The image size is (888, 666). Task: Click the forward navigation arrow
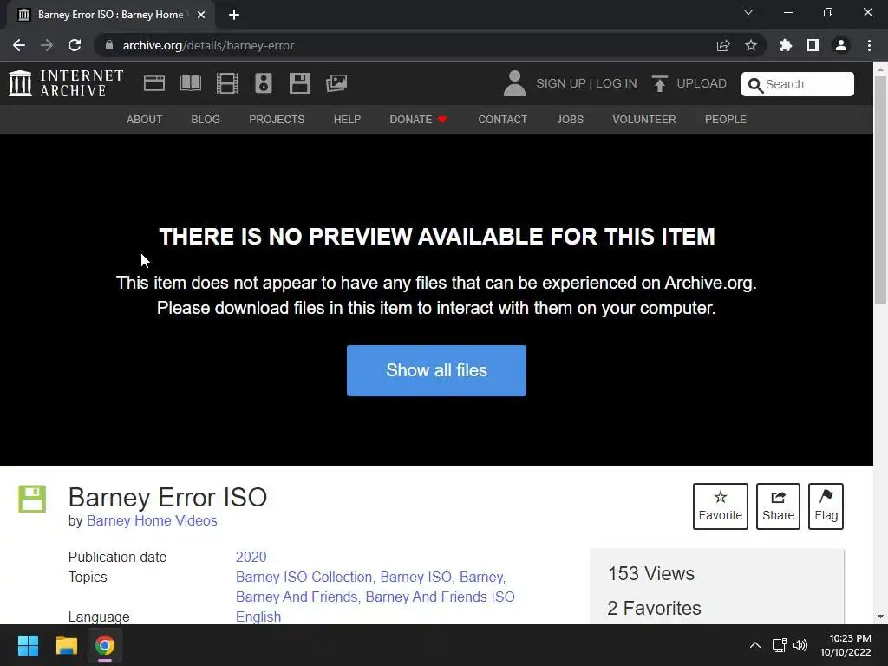(47, 45)
